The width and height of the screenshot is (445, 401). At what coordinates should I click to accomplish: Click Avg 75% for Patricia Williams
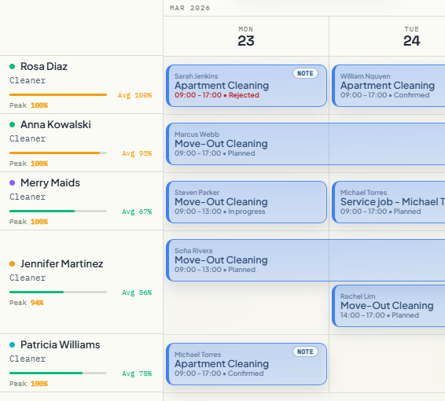[x=137, y=373]
